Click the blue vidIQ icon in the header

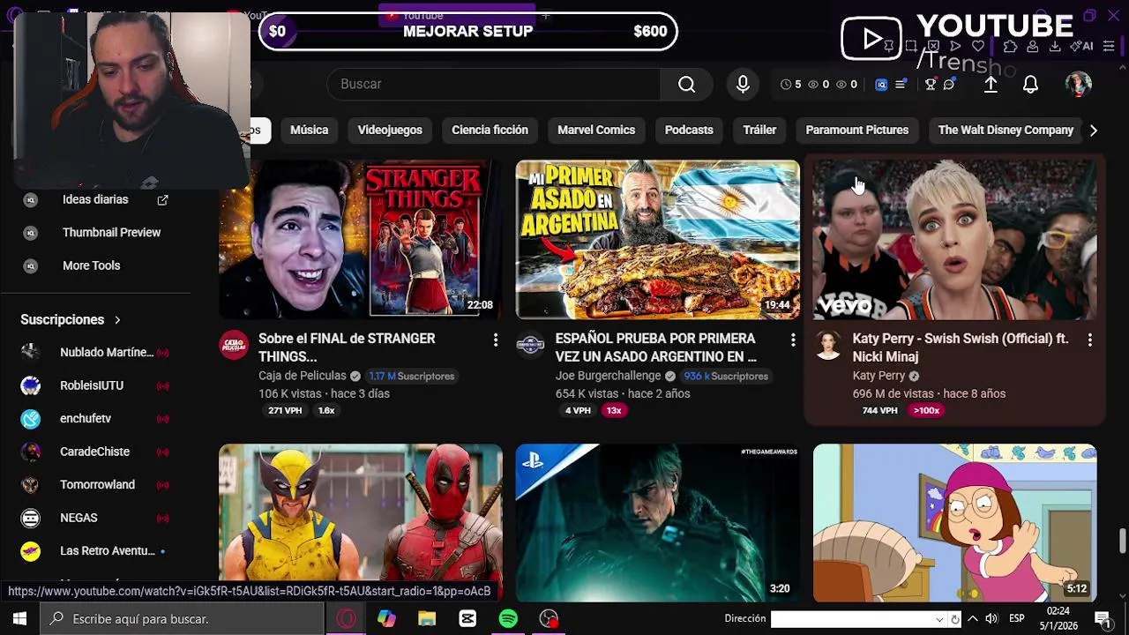tap(881, 85)
